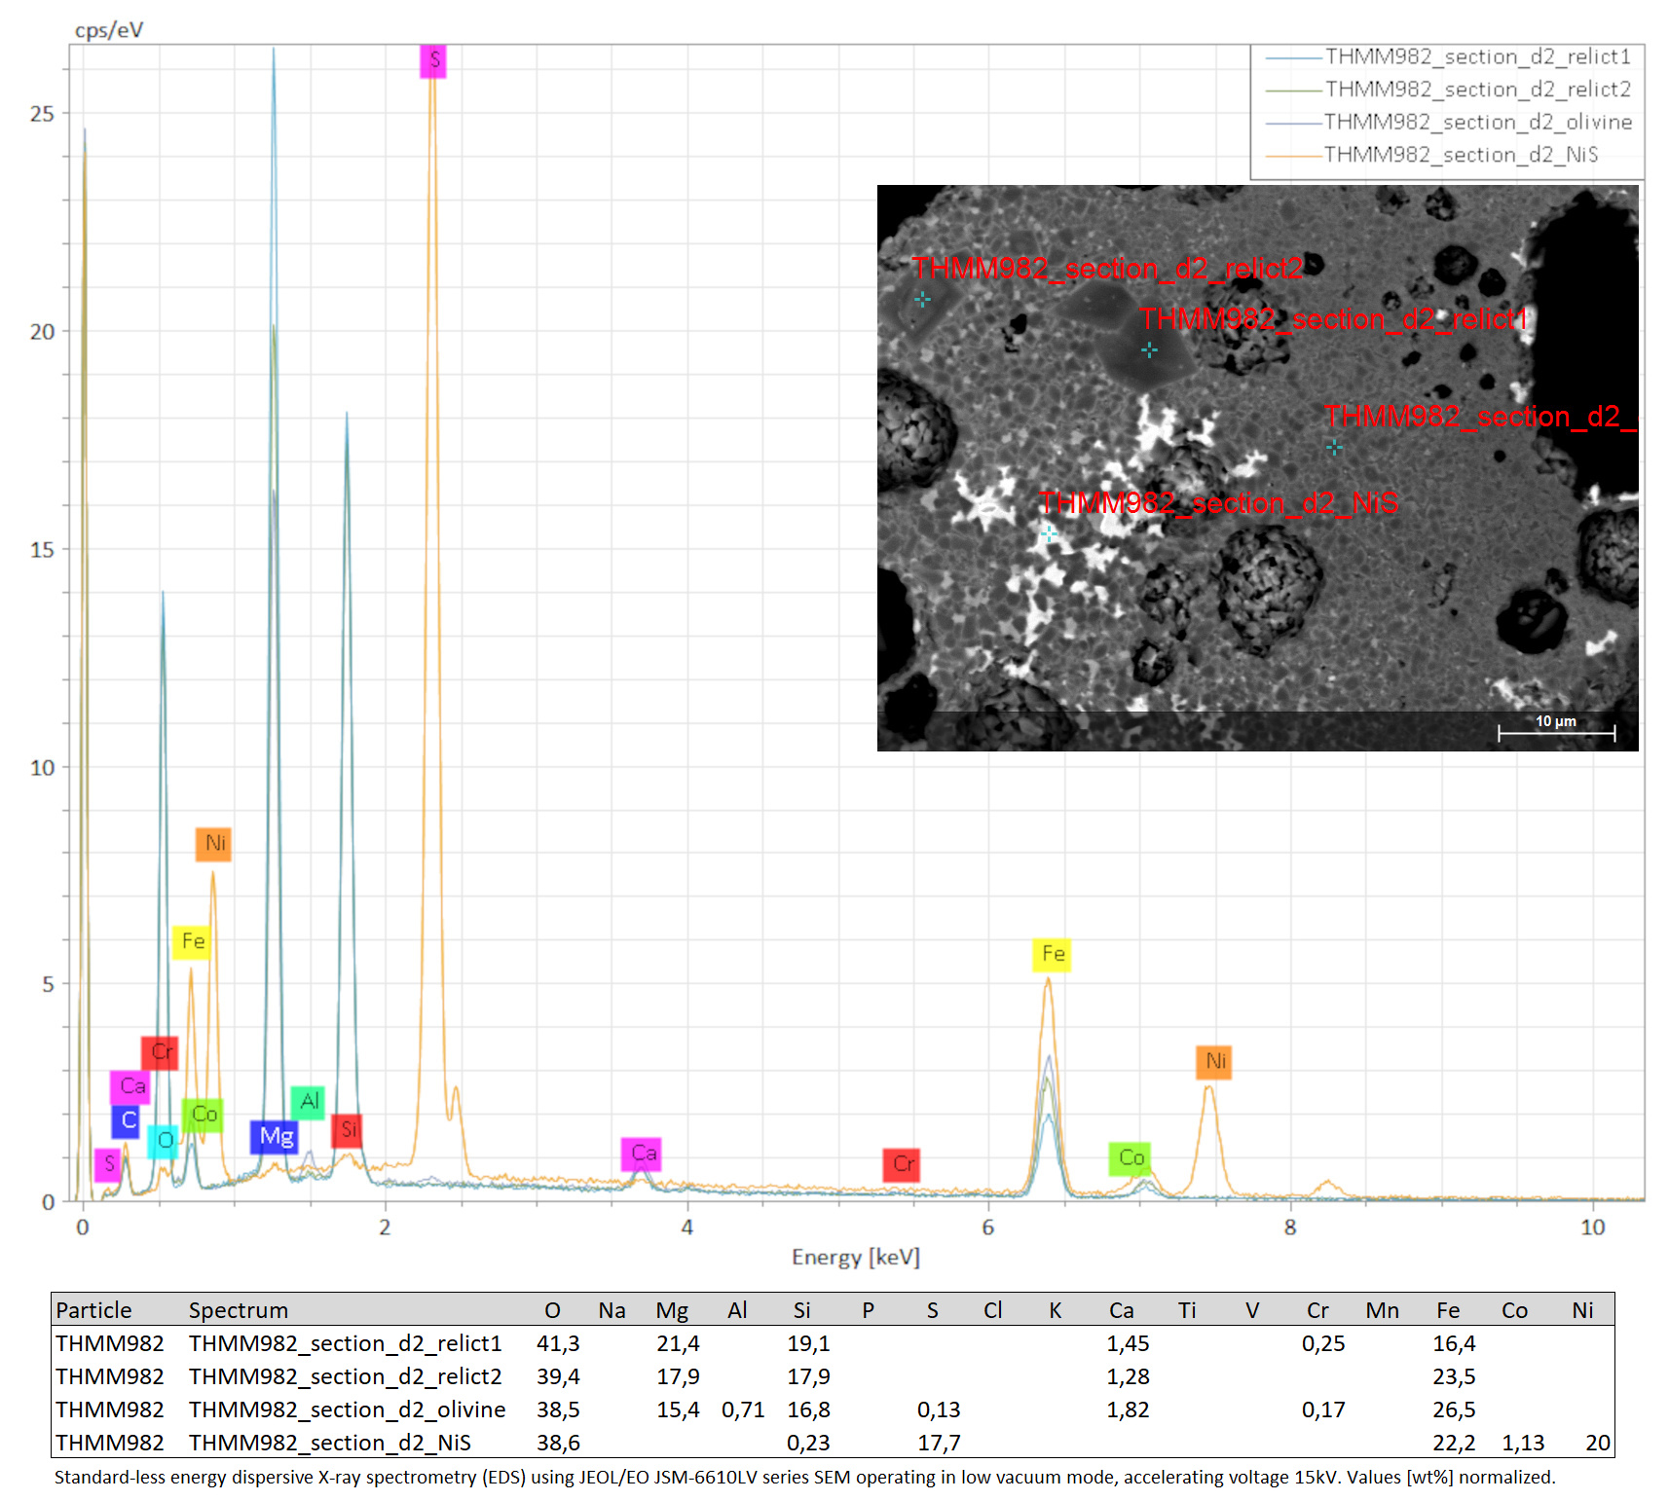Select the green Co label near 7 keV
The width and height of the screenshot is (1669, 1501).
tap(1130, 1158)
